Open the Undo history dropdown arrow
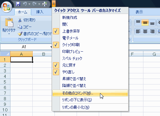This screenshot has width=160, height=116. [29, 4]
